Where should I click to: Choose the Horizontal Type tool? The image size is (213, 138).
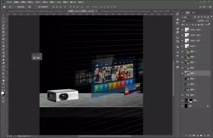click(x=3, y=70)
